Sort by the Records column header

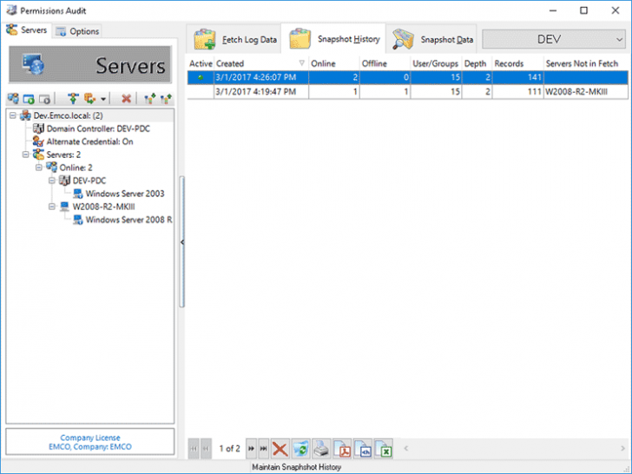517,63
